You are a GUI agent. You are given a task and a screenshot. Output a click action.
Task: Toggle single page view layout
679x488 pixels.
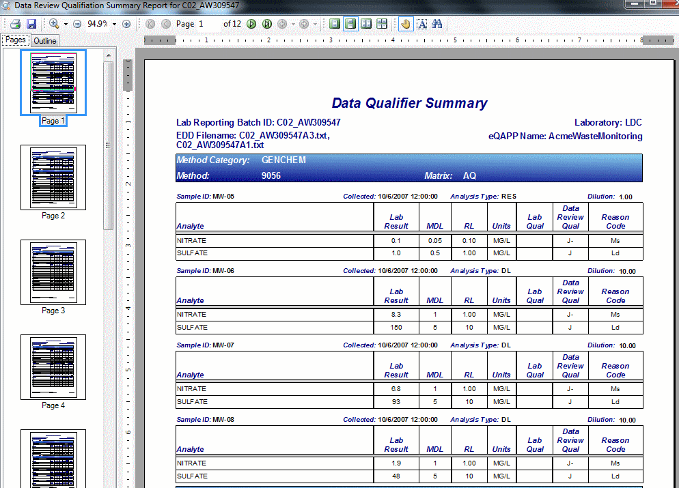[x=335, y=24]
